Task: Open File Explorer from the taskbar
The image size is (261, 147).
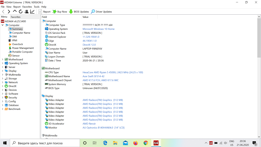Action: point(115,143)
